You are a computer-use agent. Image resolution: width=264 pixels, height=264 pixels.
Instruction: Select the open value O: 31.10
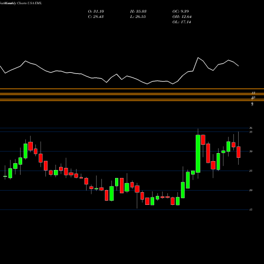click(96, 12)
